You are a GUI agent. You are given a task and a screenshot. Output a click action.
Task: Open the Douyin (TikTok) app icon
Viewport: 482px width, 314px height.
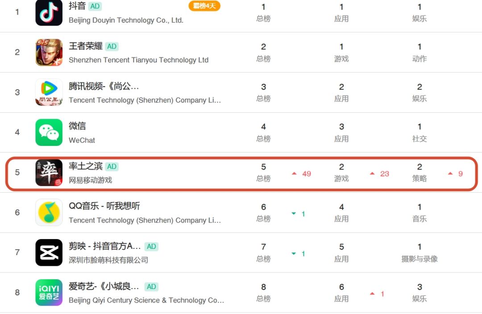click(x=49, y=12)
